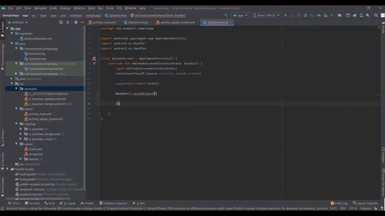Select proguard-rules.pro file
The width and height of the screenshot is (385, 216).
32,190
